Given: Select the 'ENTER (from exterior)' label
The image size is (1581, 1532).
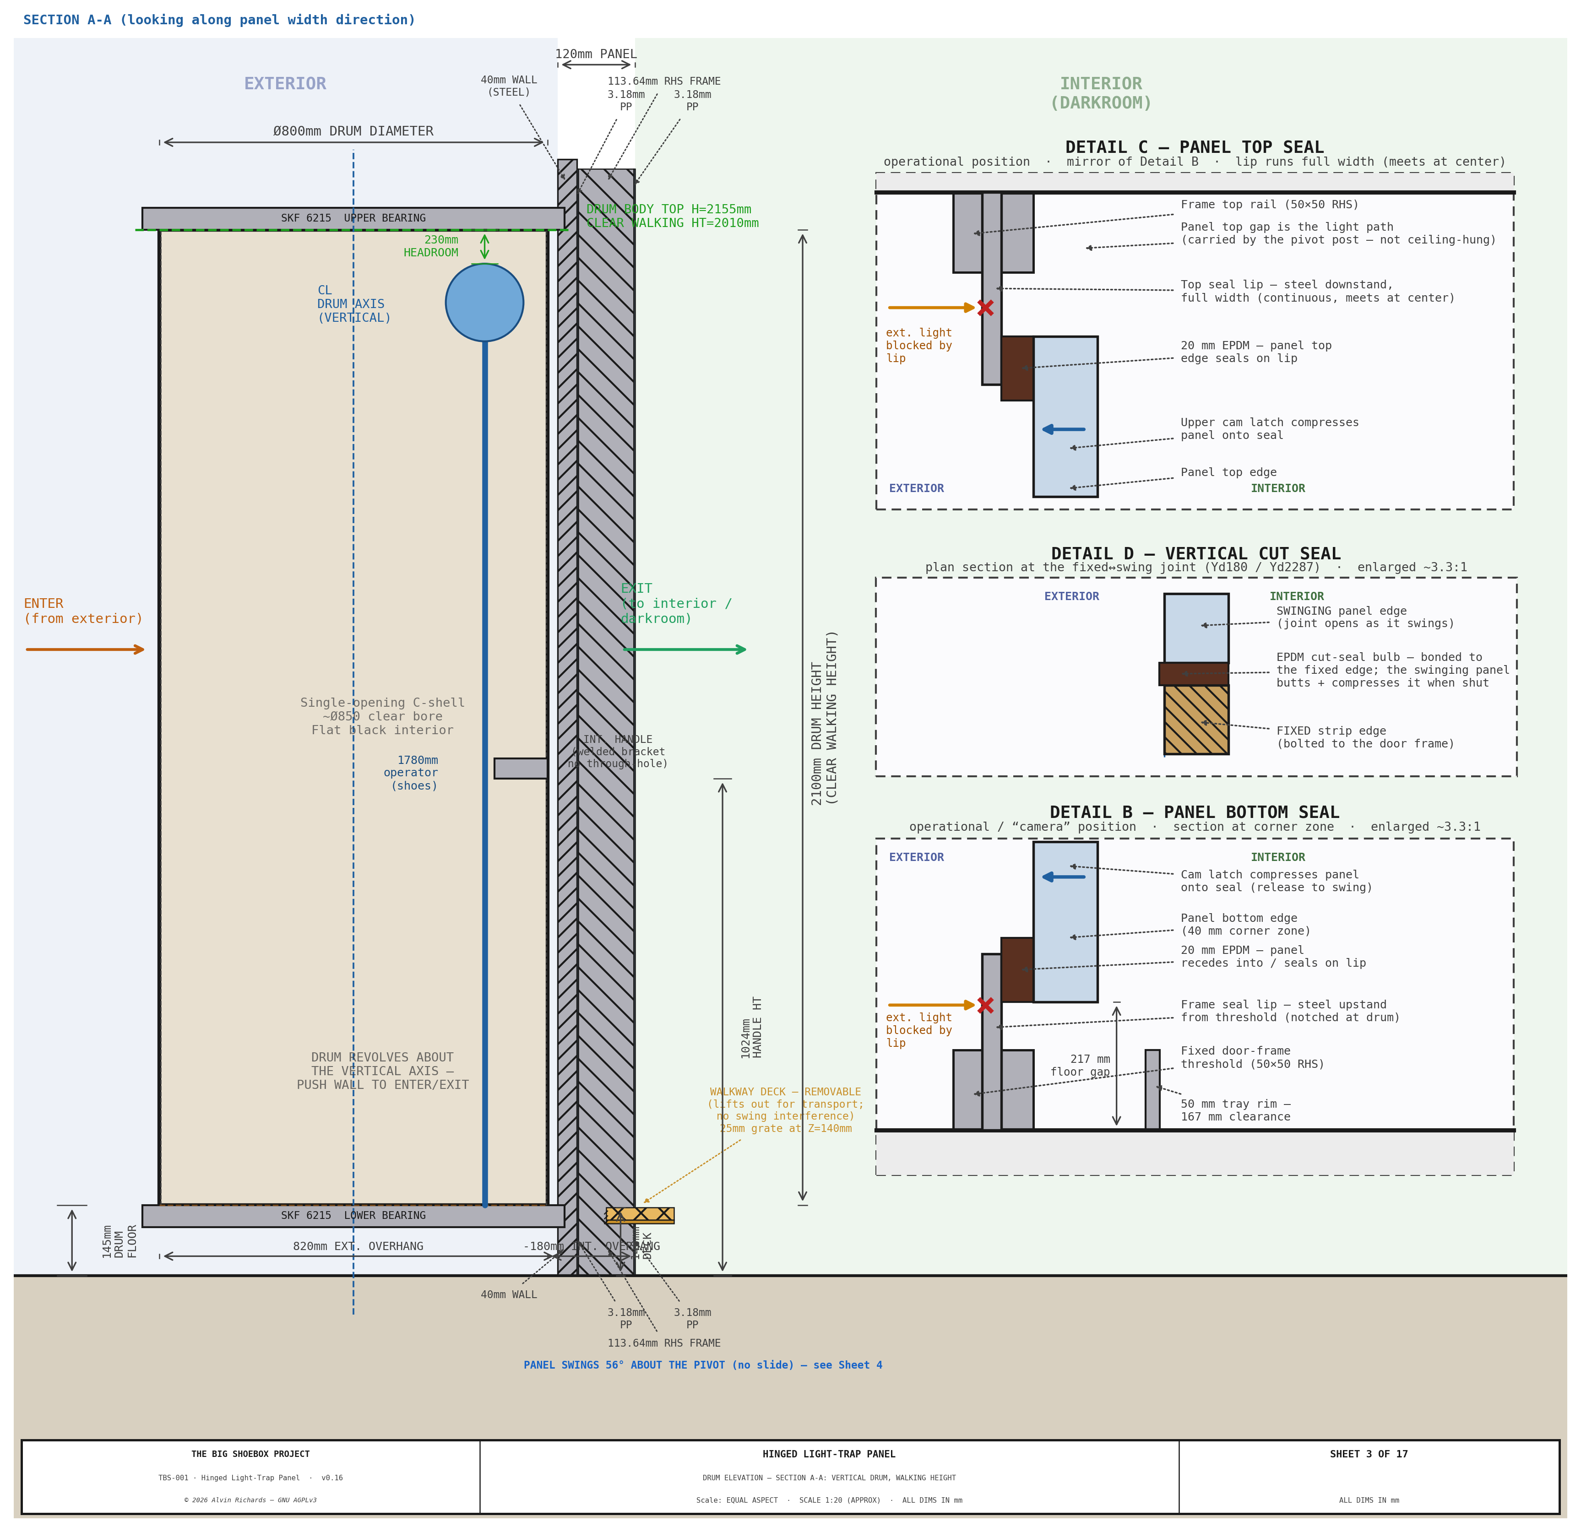Looking at the screenshot, I should click(83, 611).
